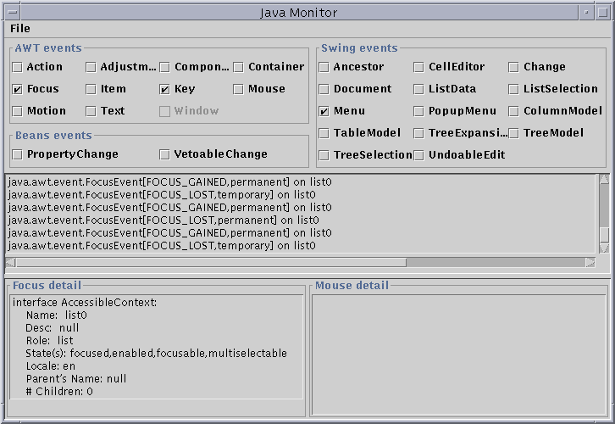Check the TreeModel checkbox
Image resolution: width=615 pixels, height=424 pixels.
point(514,133)
